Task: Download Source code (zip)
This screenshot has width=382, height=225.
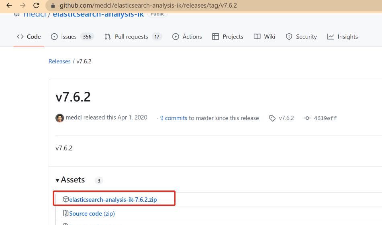Action: point(92,213)
